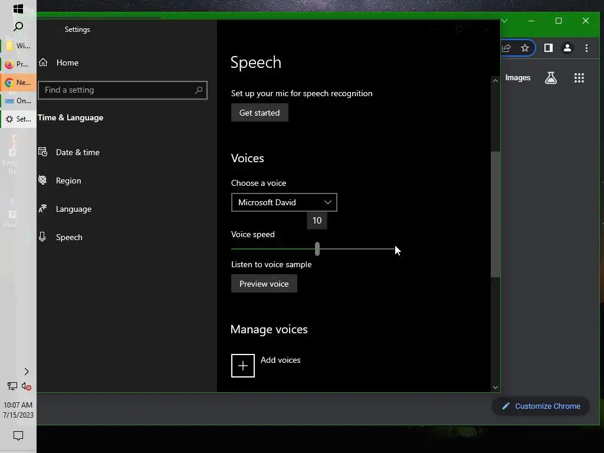Bookmark this tab with star icon
Image resolution: width=604 pixels, height=453 pixels.
[x=524, y=48]
